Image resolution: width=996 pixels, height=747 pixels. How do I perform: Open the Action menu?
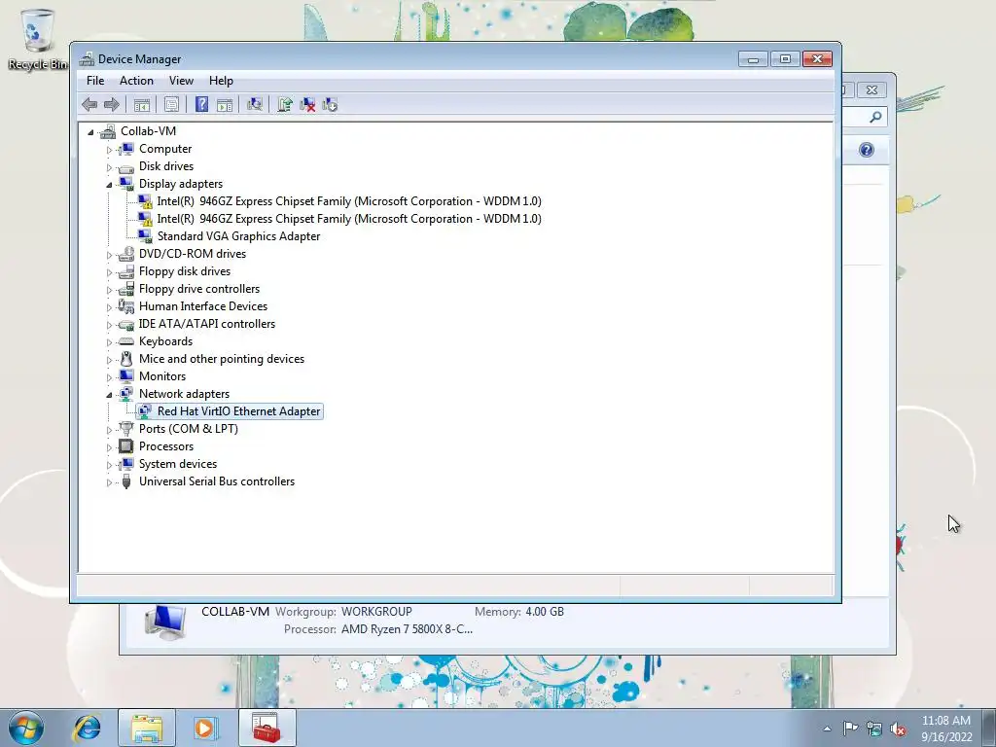[x=136, y=81]
